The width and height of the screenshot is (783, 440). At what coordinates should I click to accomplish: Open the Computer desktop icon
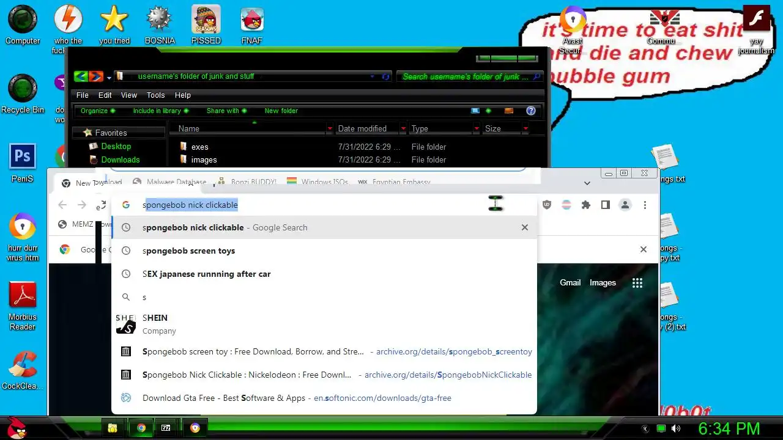[23, 24]
